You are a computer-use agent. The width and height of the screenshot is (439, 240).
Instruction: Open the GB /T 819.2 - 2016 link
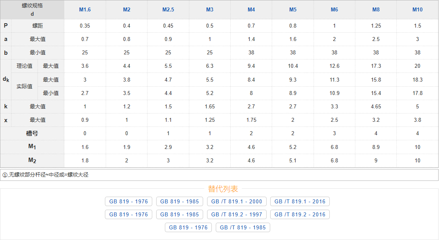point(300,214)
